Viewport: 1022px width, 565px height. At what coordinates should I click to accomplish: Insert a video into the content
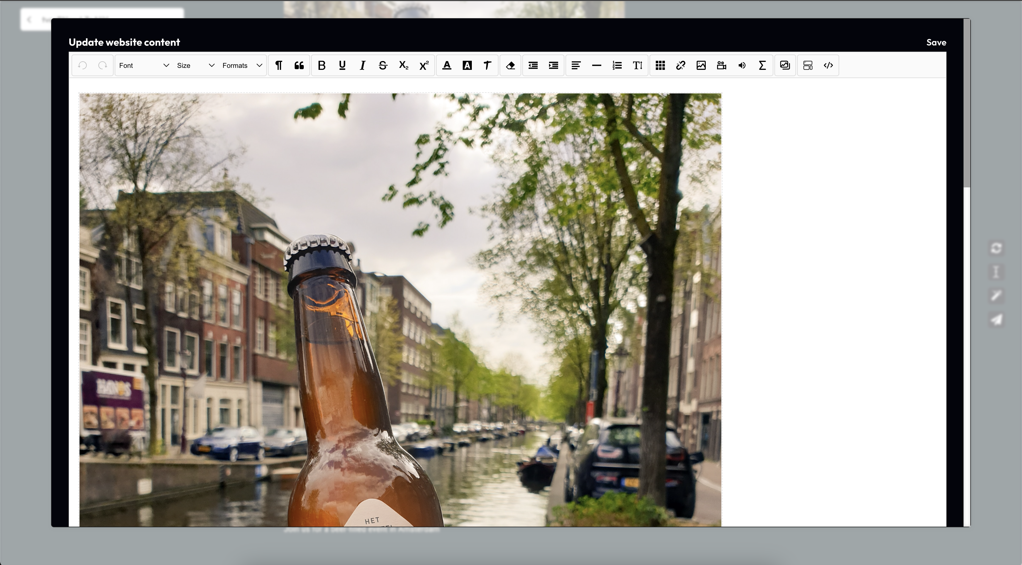(x=722, y=66)
